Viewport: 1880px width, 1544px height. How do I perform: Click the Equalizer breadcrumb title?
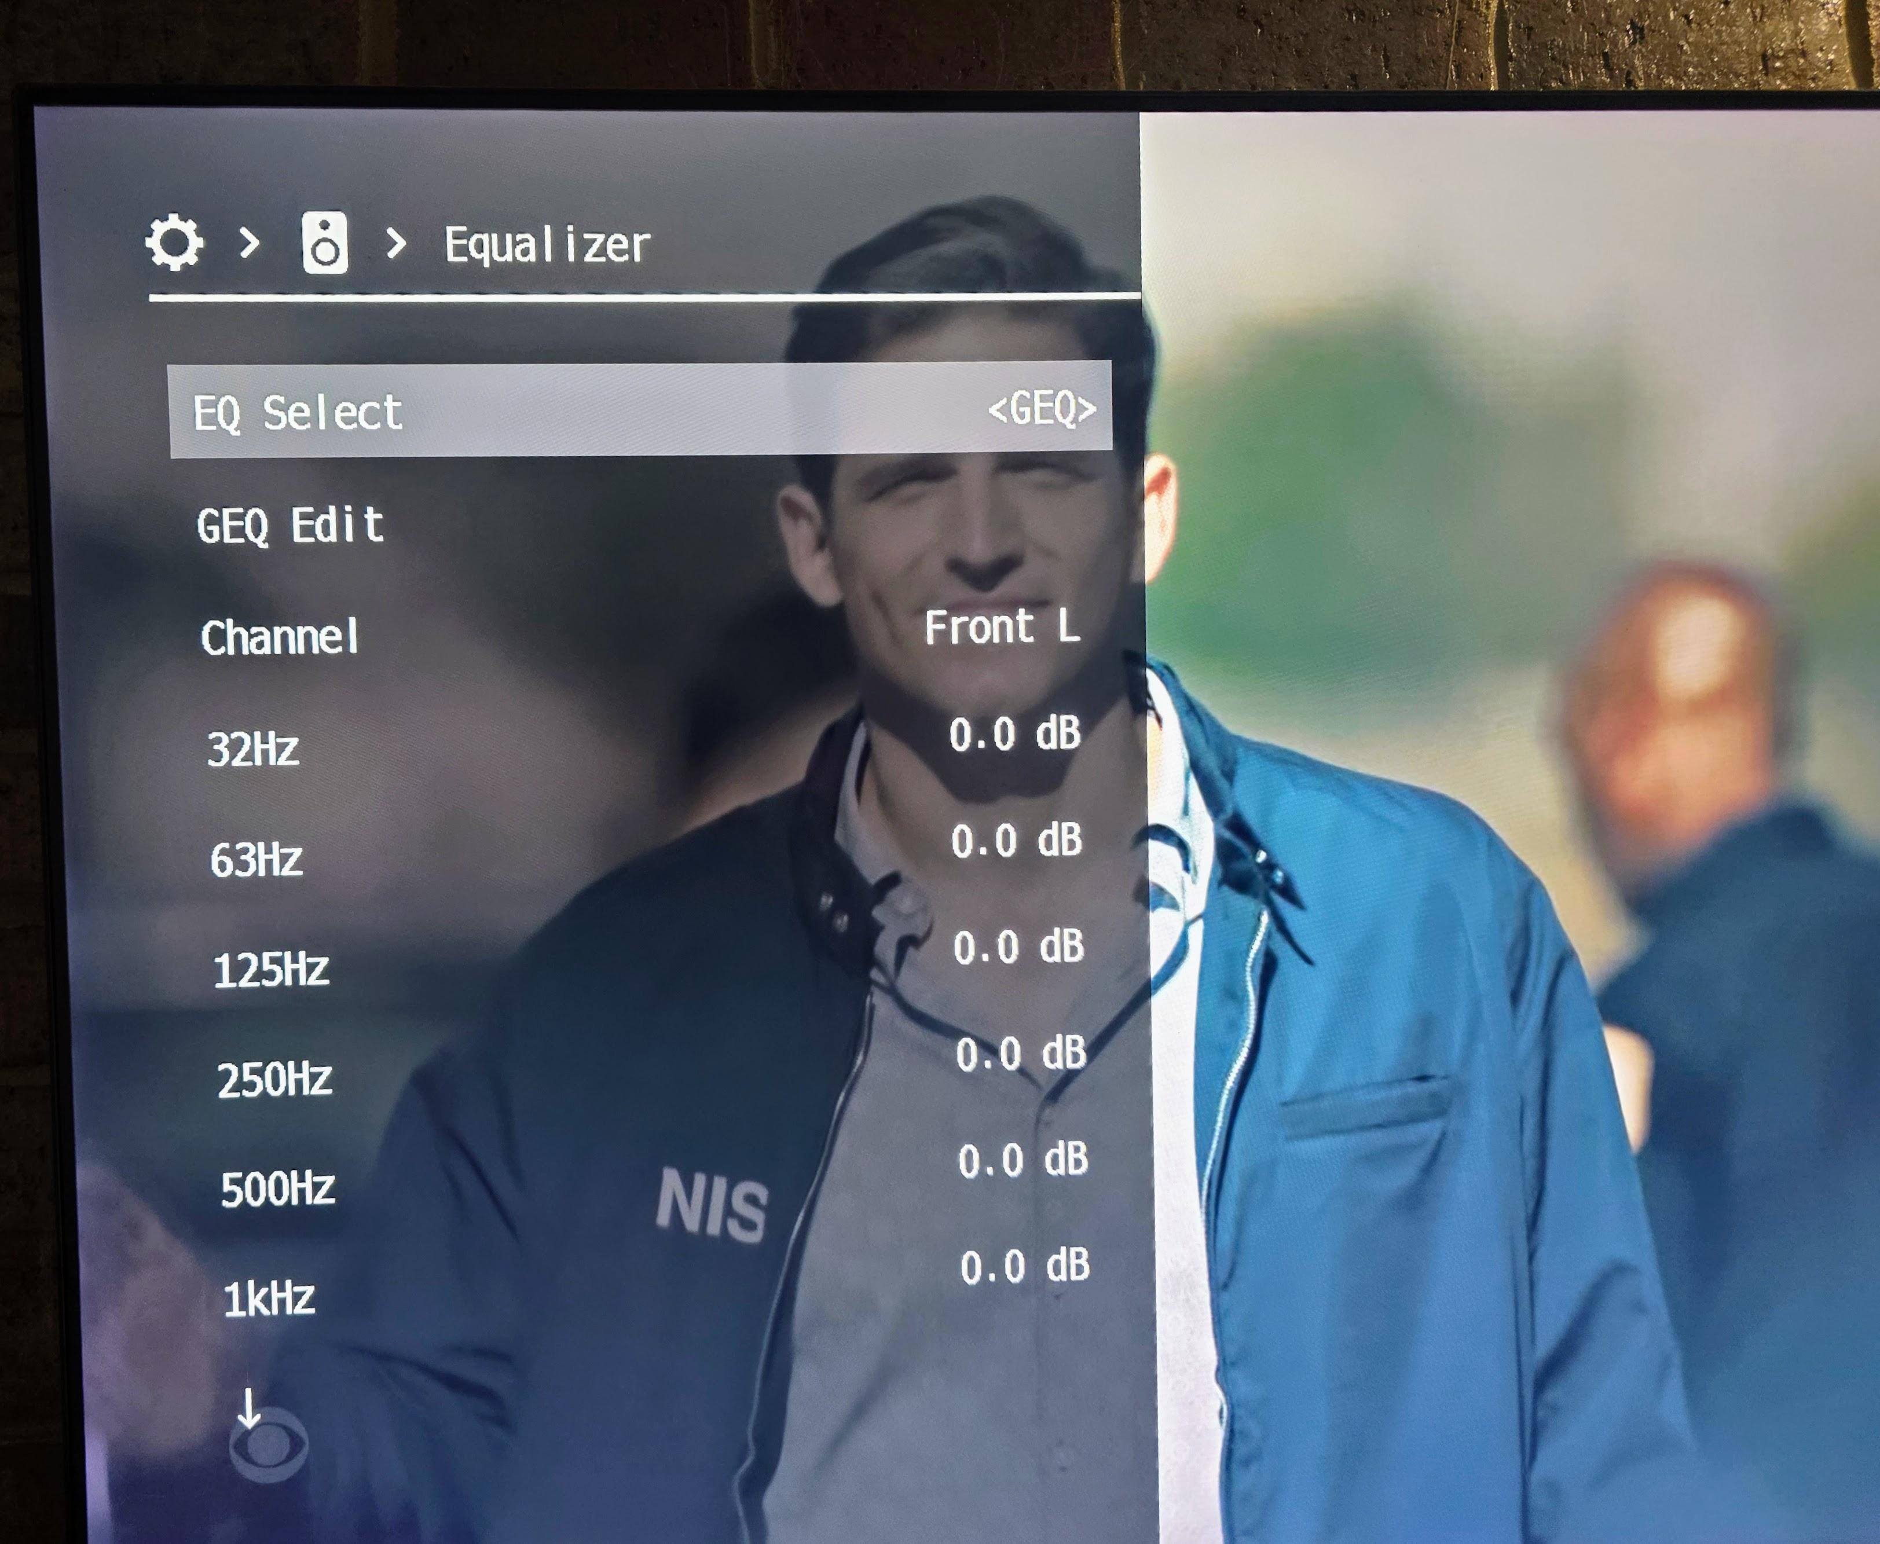point(547,245)
